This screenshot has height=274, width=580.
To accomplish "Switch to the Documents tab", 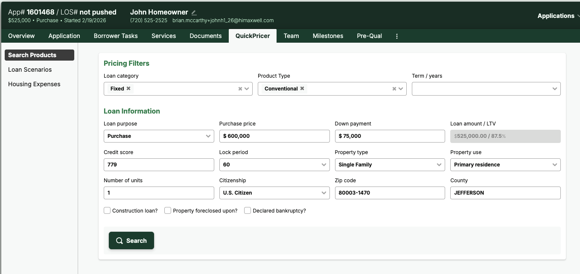I will click(x=206, y=36).
